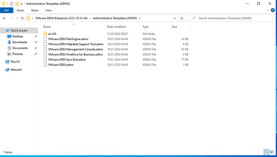Switch to details view in the status bar
277x157 pixels.
coord(266,152)
